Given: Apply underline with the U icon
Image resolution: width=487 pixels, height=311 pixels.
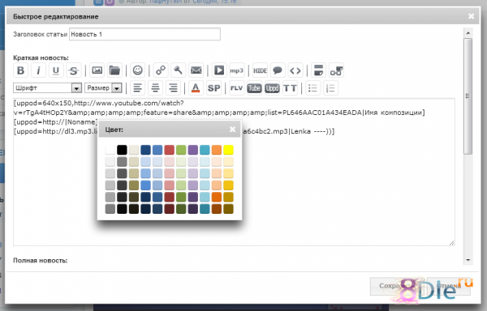Looking at the screenshot, I should pyautogui.click(x=56, y=70).
